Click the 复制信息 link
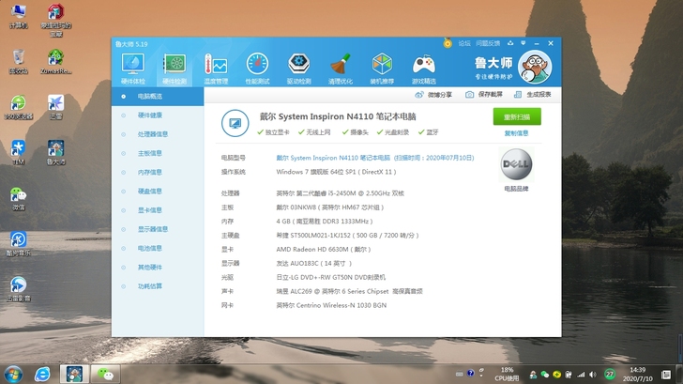Screen dimensions: 683x384 [x=516, y=133]
